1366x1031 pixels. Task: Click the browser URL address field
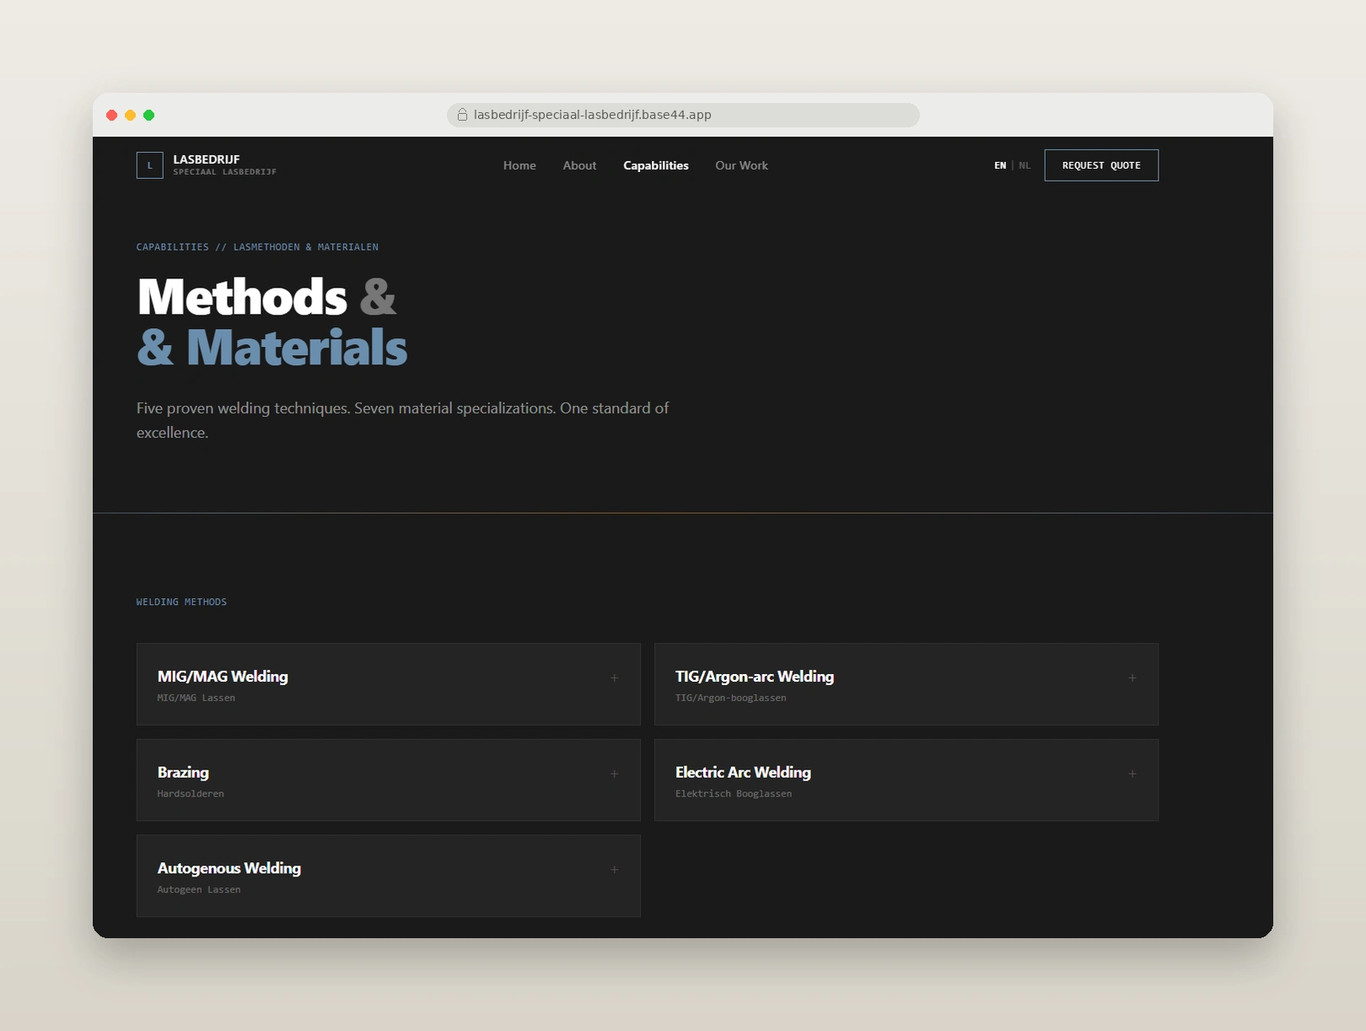point(683,115)
